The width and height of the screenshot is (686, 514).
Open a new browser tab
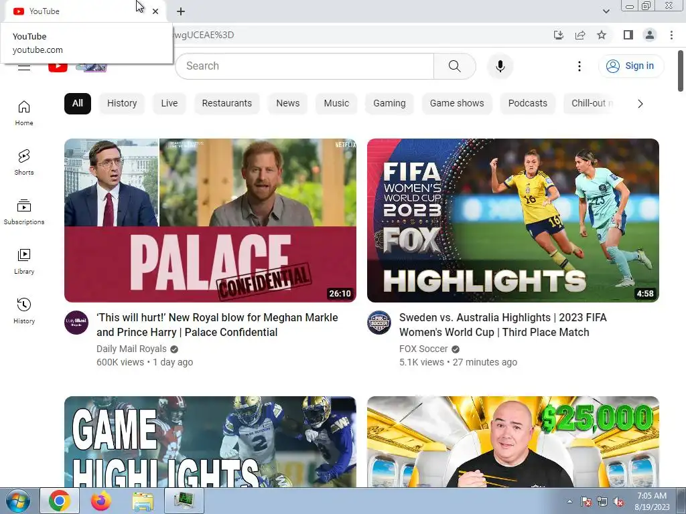click(181, 11)
